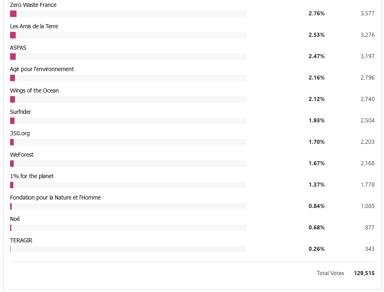Click the WeForest option label
Viewport: 384px width, 292px height.
[x=22, y=155]
